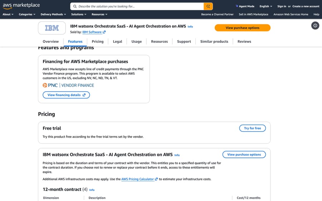322x201 pixels.
Task: Click the Dimension column header
Action: pyautogui.click(x=51, y=198)
